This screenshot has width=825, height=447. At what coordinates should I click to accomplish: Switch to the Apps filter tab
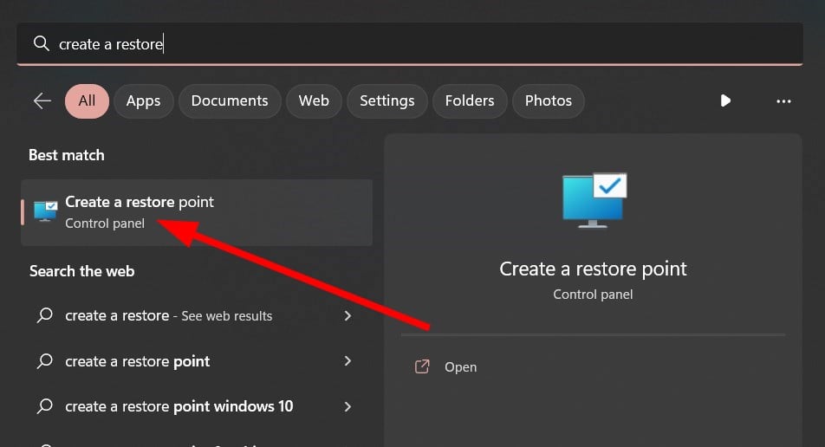pyautogui.click(x=143, y=101)
